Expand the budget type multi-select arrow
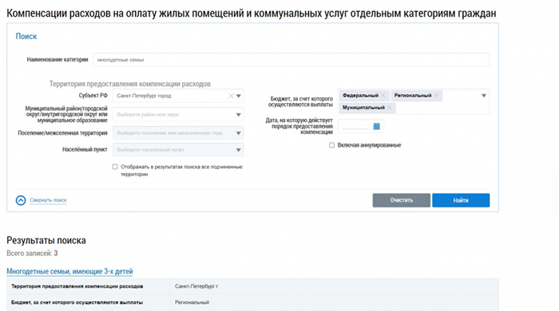This screenshot has height=311, width=559. coord(484,96)
